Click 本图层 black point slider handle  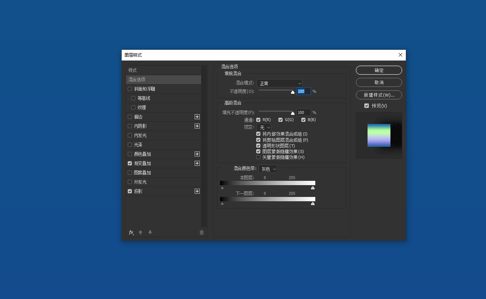[222, 188]
